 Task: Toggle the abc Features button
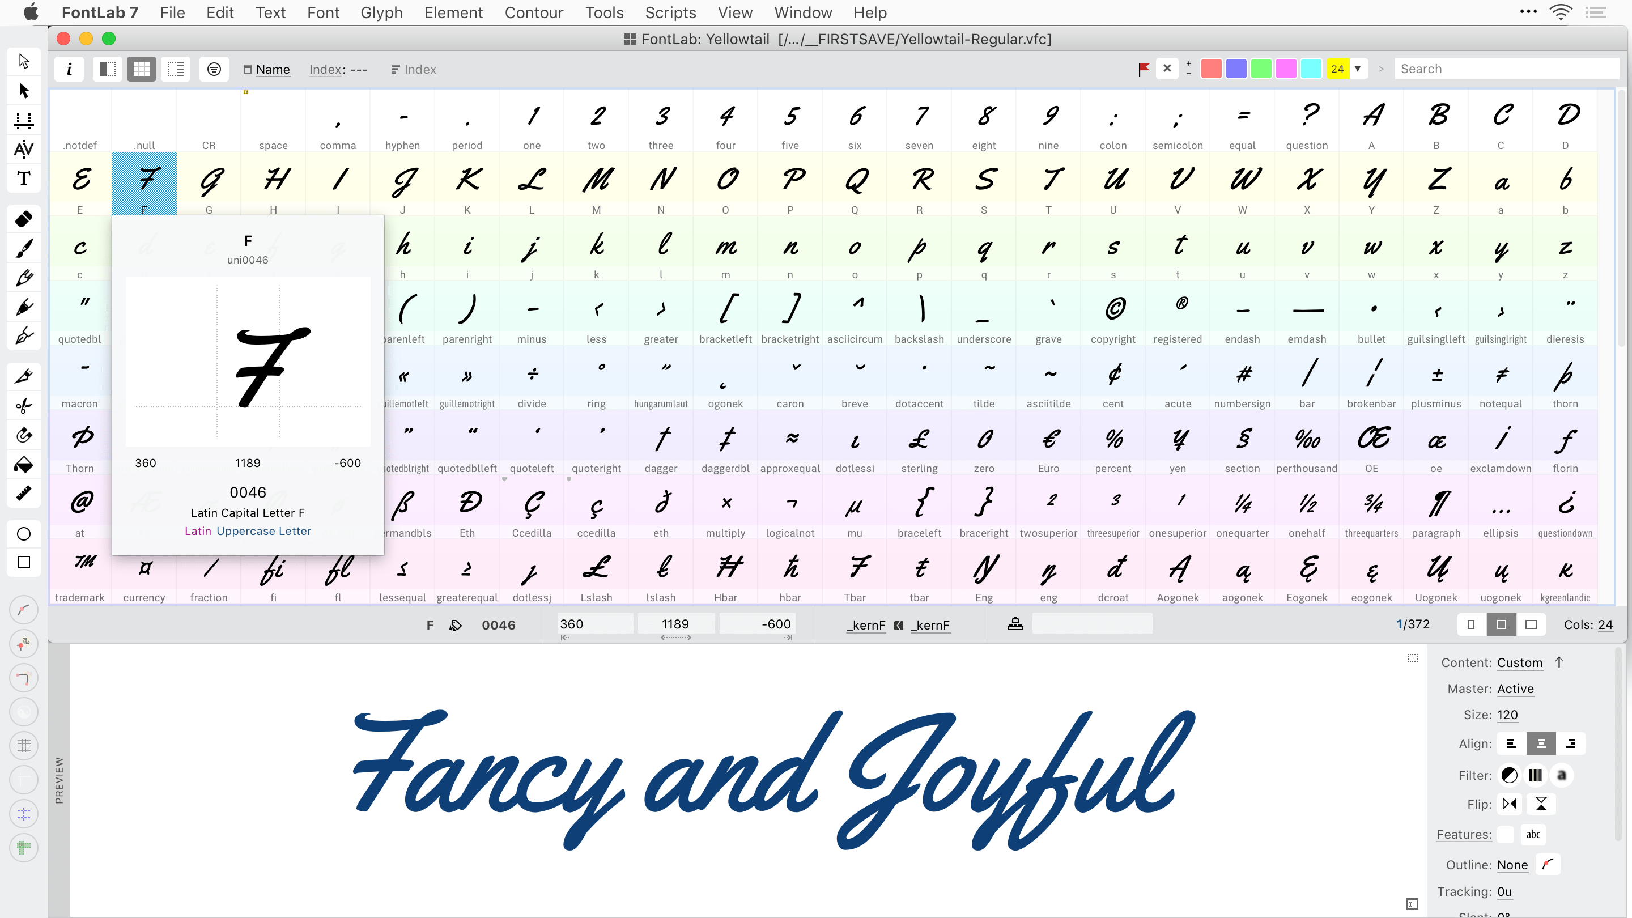pos(1533,834)
